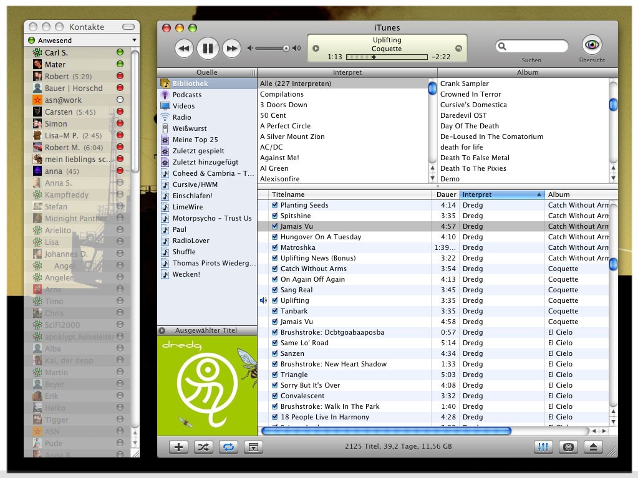This screenshot has width=638, height=478.
Task: Sort tracks by Titelname column header
Action: pos(350,194)
